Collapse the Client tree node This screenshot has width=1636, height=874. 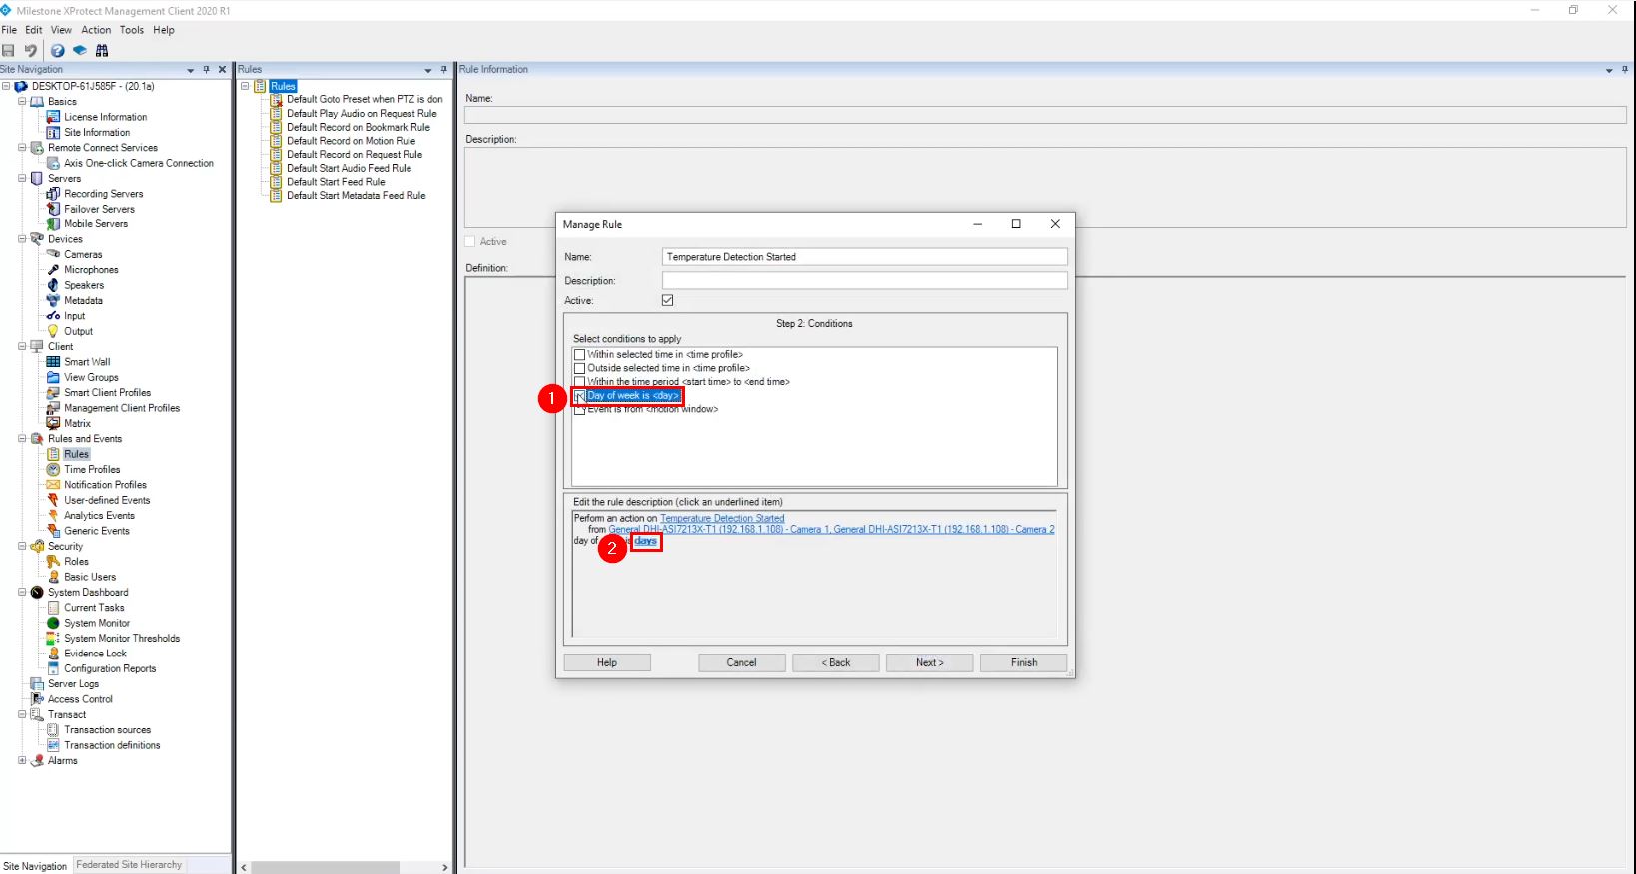click(22, 346)
